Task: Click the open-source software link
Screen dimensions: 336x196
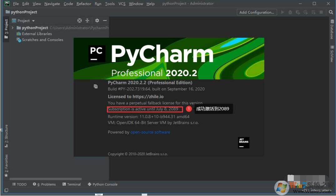Action: (150, 132)
